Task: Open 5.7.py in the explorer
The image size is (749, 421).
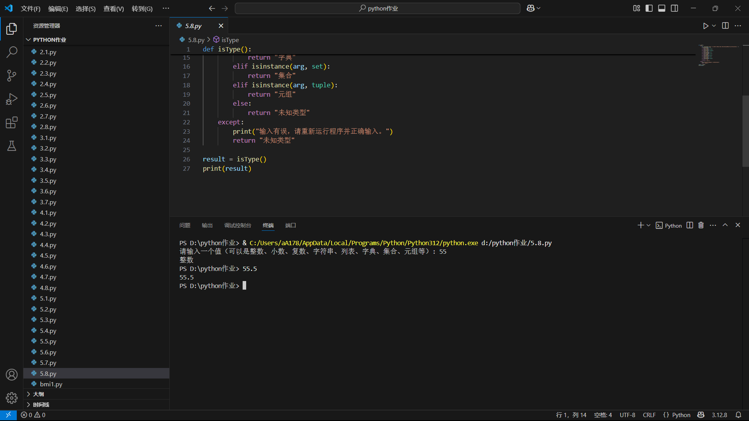Action: coord(48,363)
